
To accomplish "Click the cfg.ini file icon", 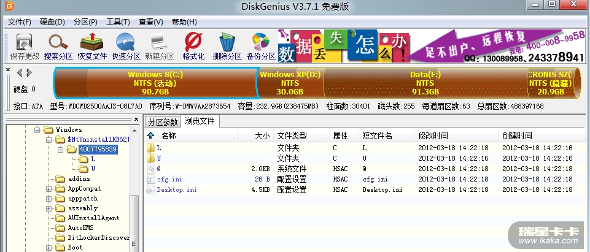I will pos(150,180).
